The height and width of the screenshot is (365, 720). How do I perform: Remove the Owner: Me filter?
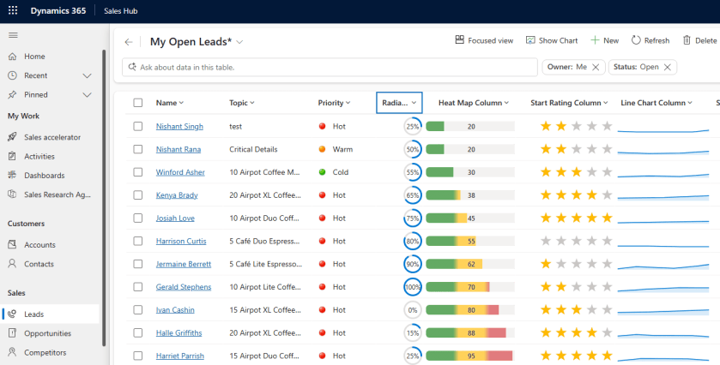click(x=596, y=67)
